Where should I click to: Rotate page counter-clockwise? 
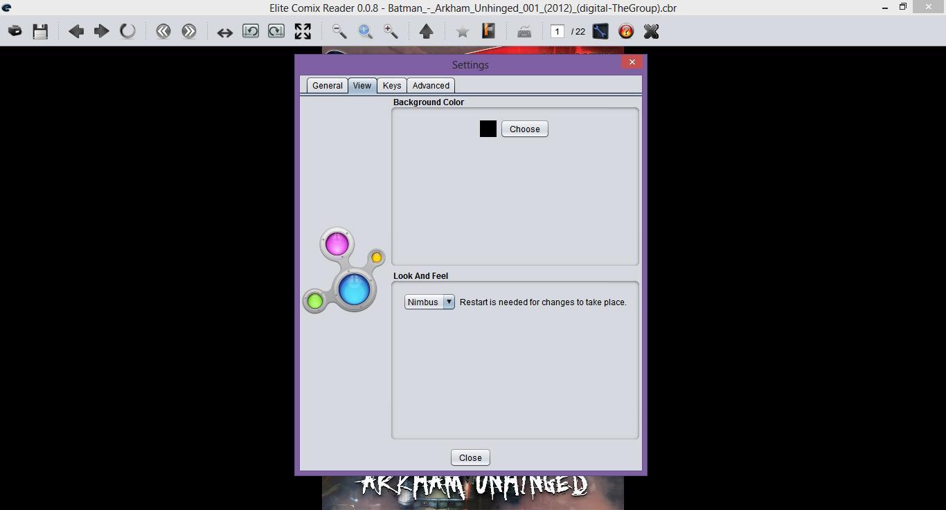pos(251,31)
